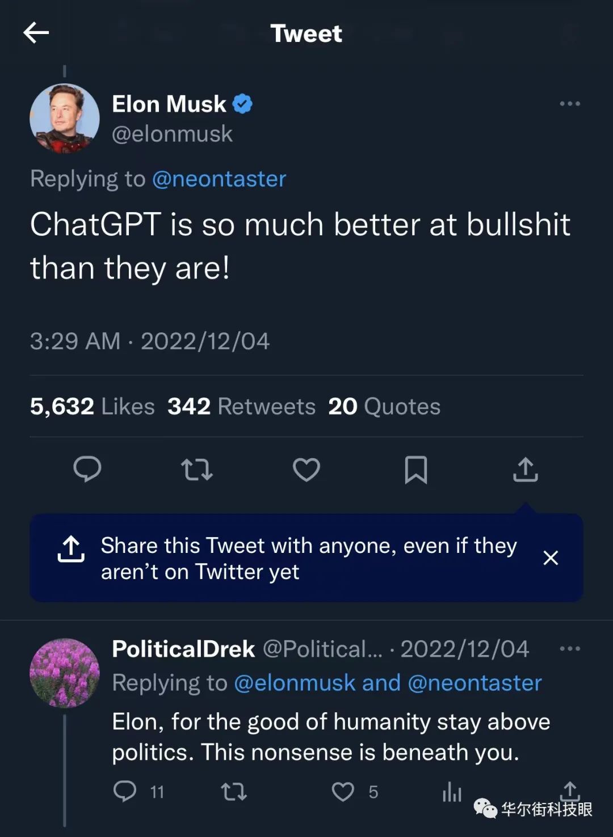Open more options for Elon Musk's tweet
The height and width of the screenshot is (837, 613).
point(569,104)
